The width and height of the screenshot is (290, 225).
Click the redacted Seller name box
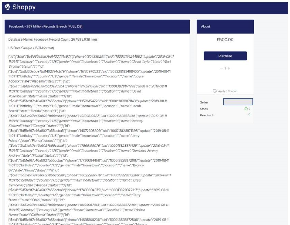point(238,102)
